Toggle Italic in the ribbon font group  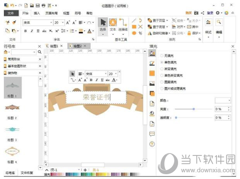(x=32, y=31)
